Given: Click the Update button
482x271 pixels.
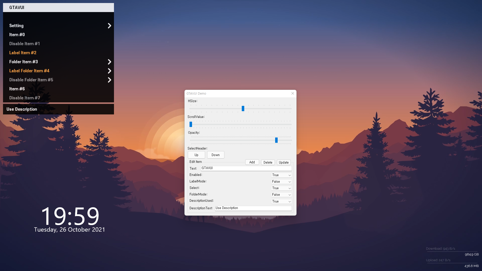Looking at the screenshot, I should coord(284,162).
